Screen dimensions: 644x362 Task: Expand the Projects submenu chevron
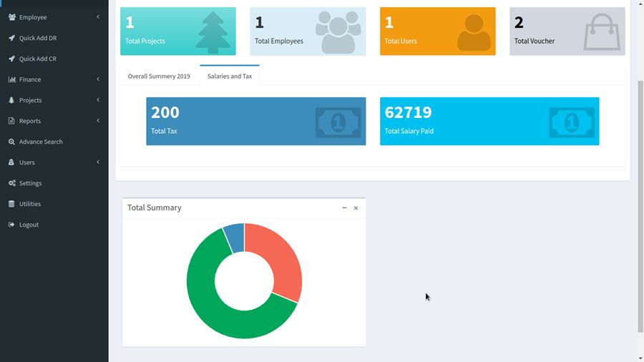click(x=98, y=99)
